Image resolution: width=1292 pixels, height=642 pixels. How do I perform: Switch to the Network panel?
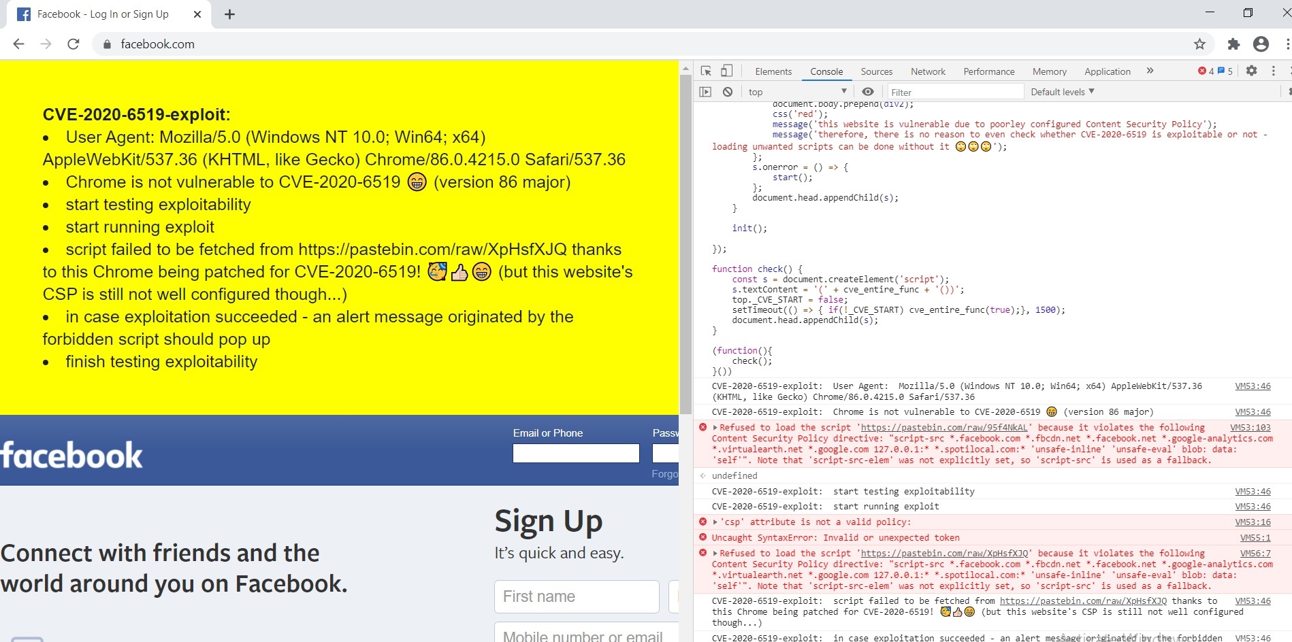(928, 71)
